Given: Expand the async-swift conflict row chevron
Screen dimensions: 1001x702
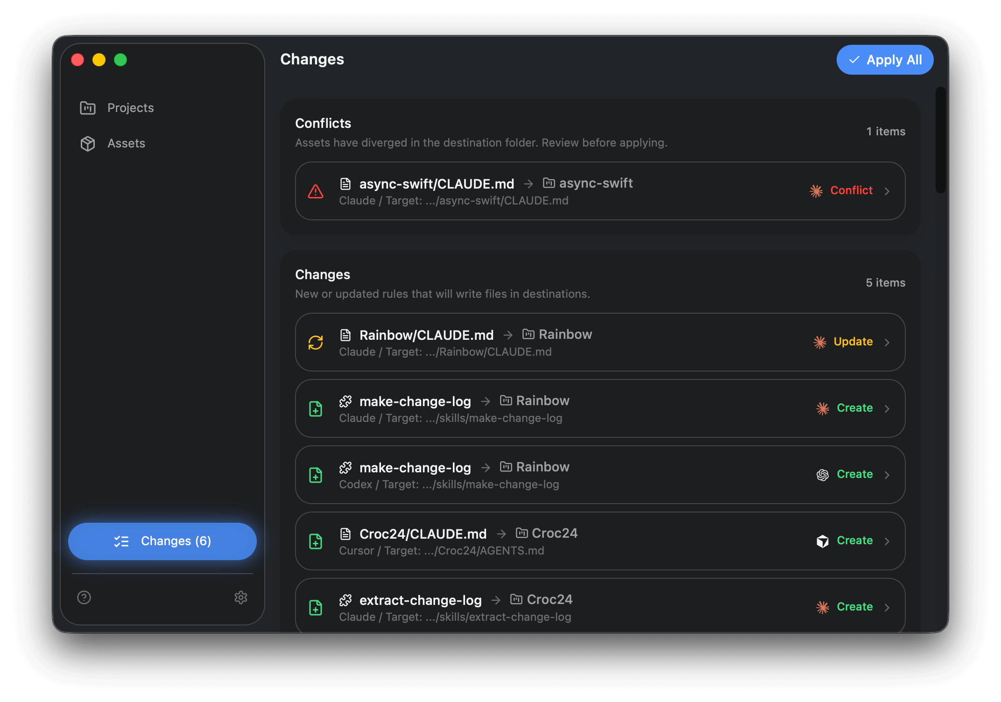Looking at the screenshot, I should 888,191.
